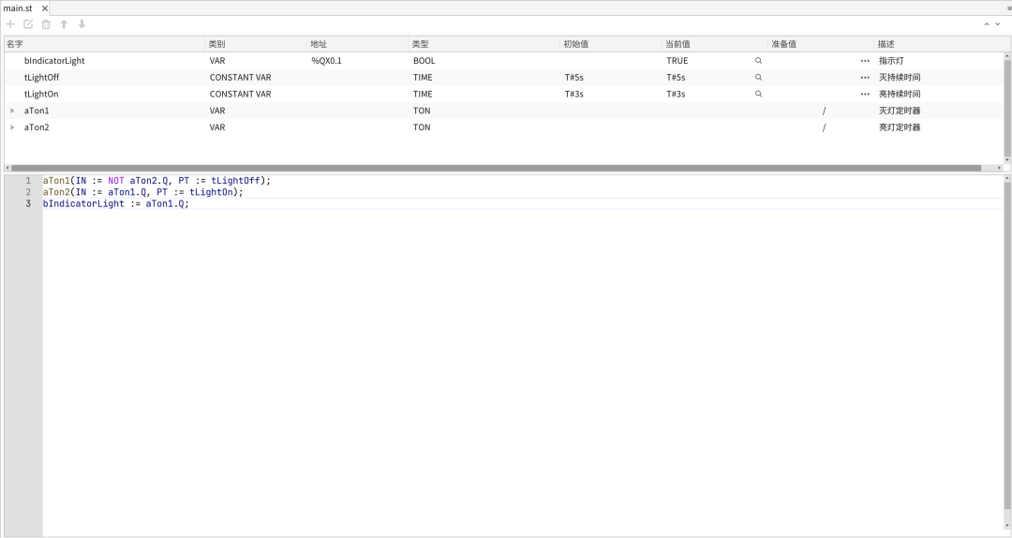
Task: Click line number 3 in gutter
Action: pyautogui.click(x=28, y=204)
